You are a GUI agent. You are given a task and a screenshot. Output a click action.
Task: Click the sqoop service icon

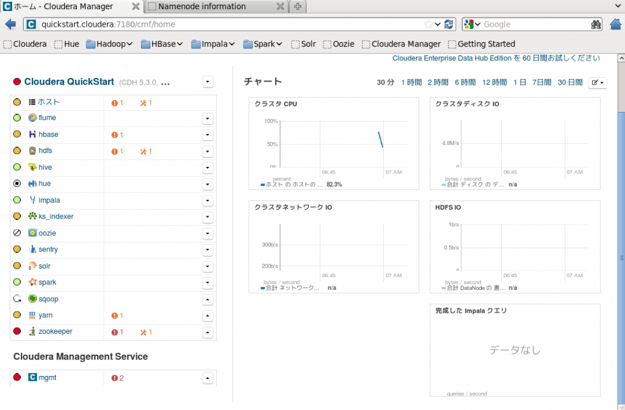(x=32, y=299)
